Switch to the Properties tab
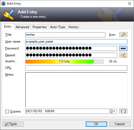Viewport: 134px width, 130px height. pyautogui.click(x=39, y=27)
